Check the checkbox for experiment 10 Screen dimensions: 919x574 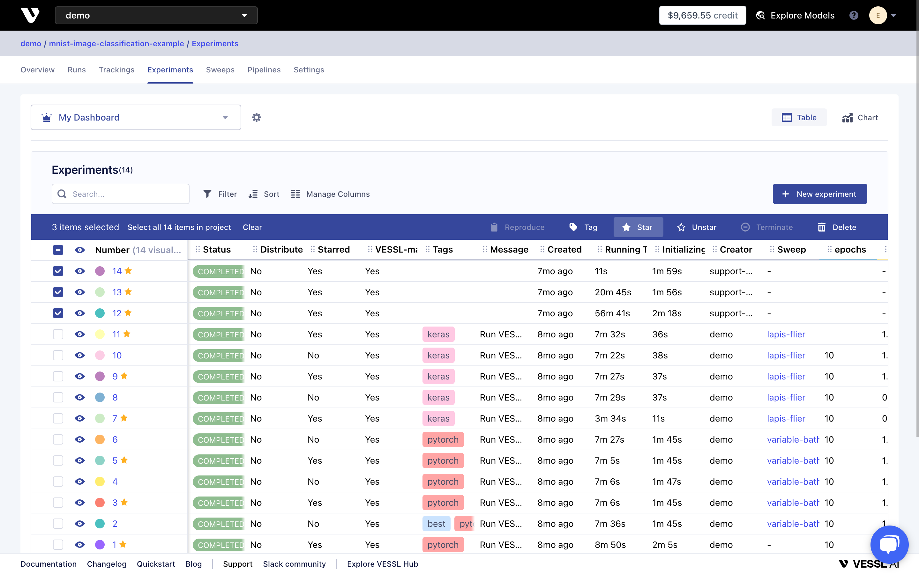58,355
